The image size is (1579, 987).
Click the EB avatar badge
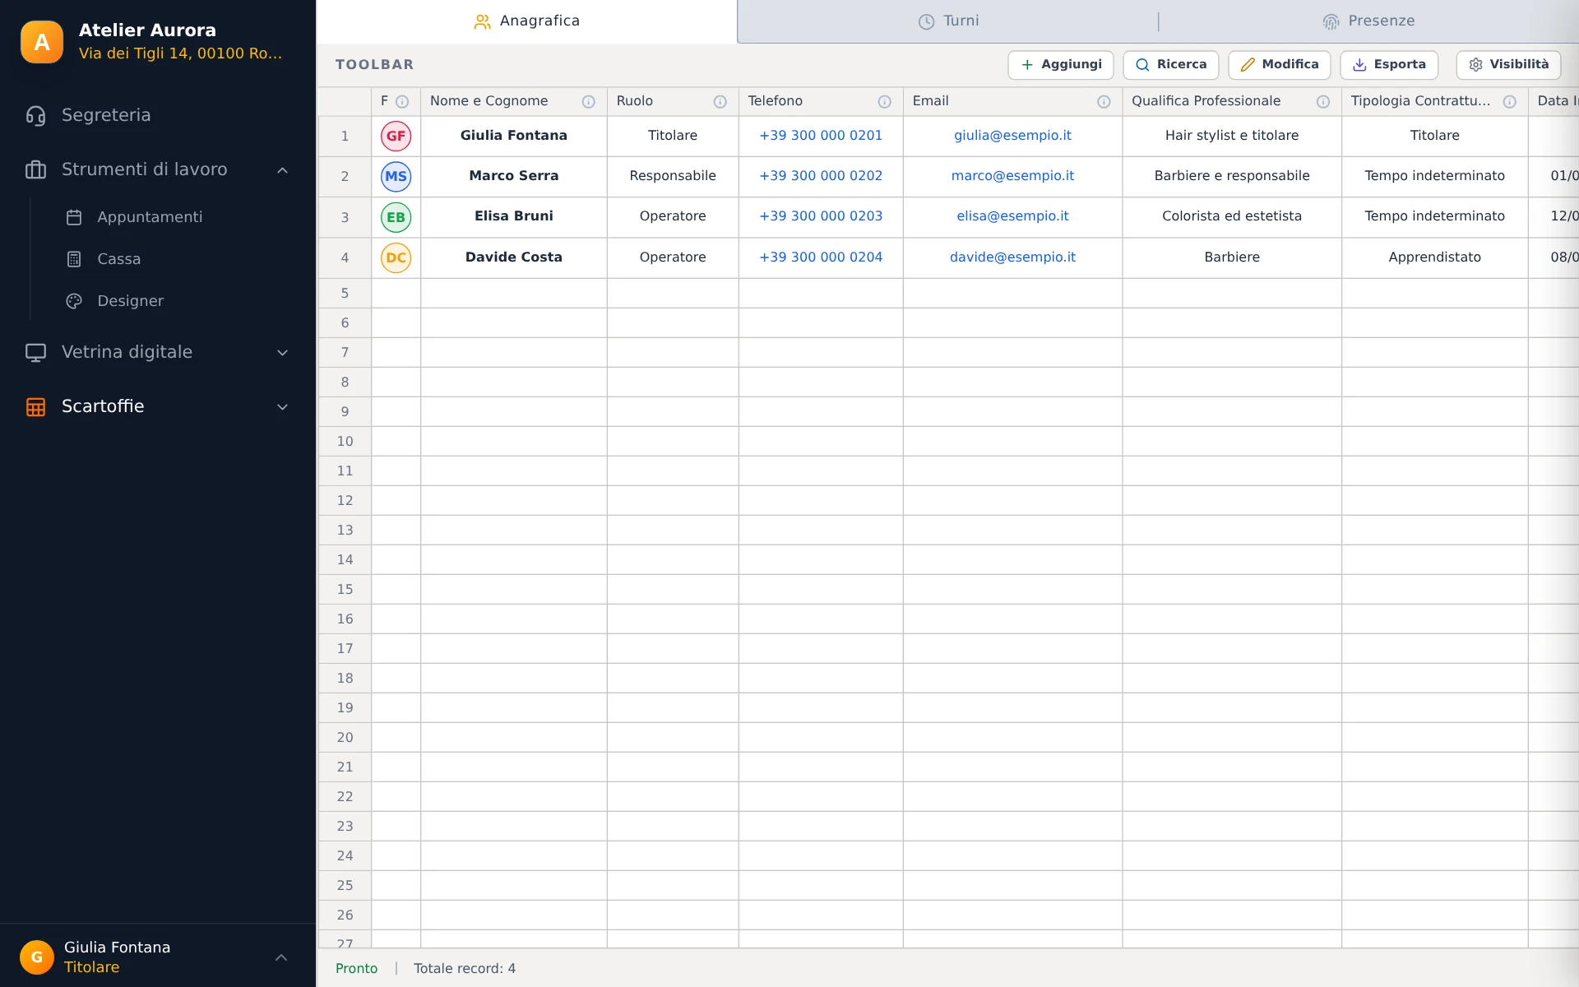point(396,218)
